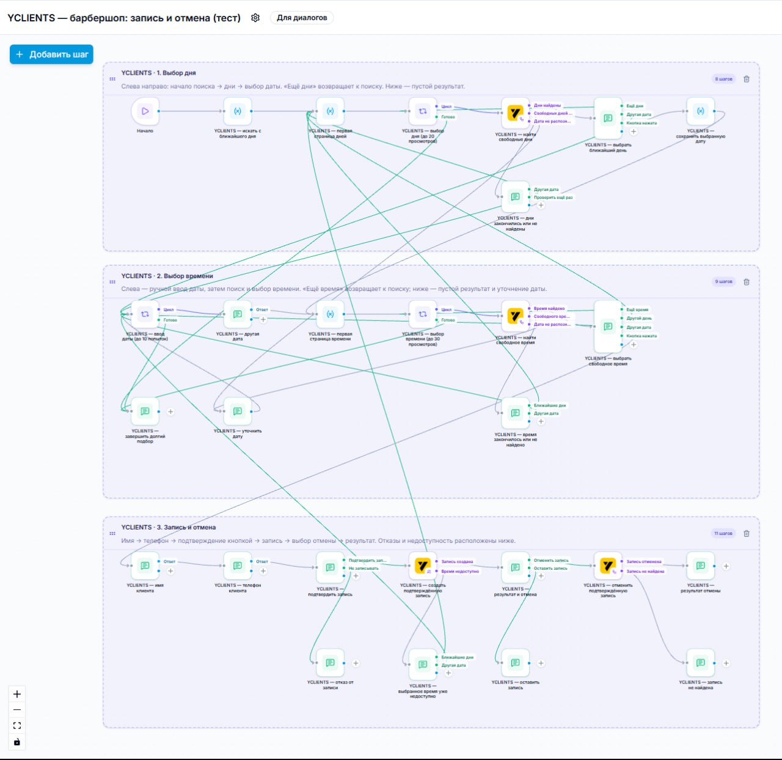
Task: Open the 'запись не найдена' message node
Action: 700,663
